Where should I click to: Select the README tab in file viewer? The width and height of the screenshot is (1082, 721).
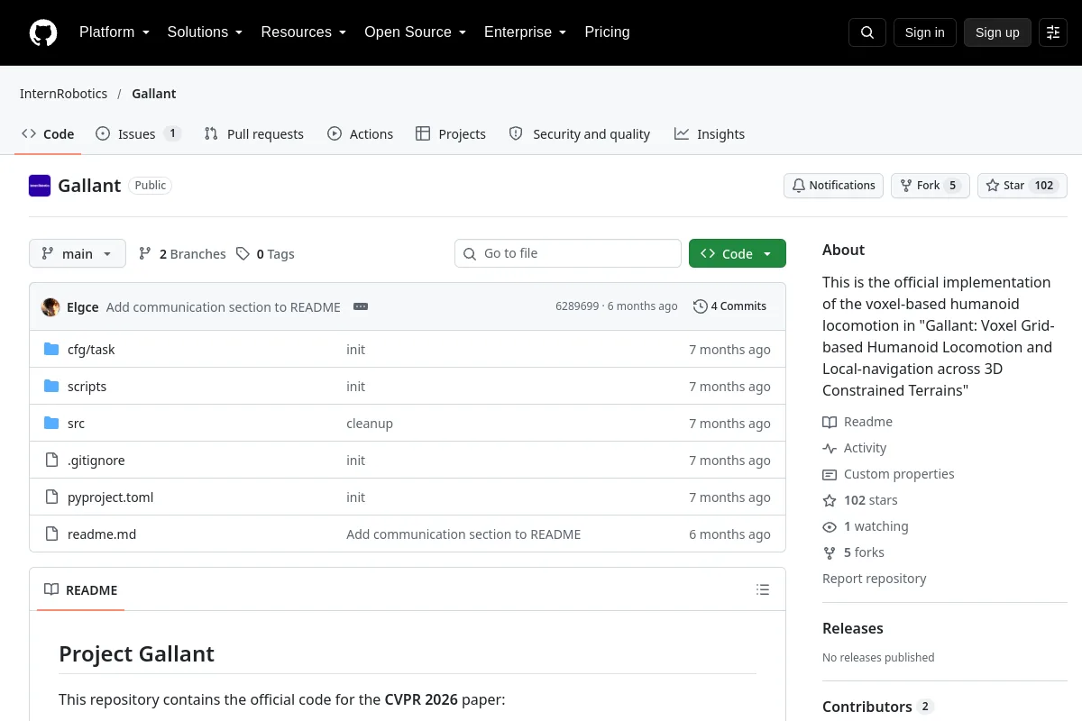[81, 590]
